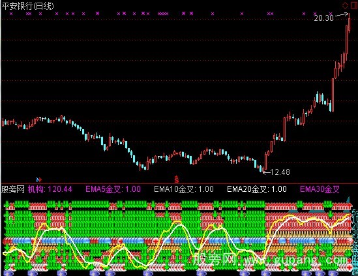Click the EMA20金叉: 1.00 label
This screenshot has width=358, height=276.
257,189
